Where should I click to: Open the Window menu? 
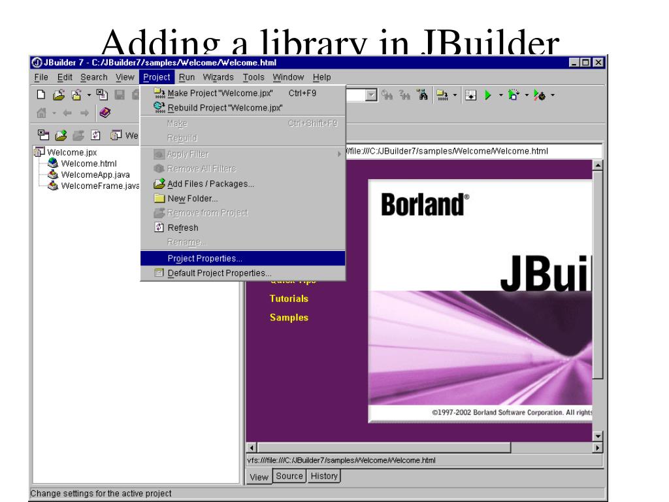click(x=288, y=77)
